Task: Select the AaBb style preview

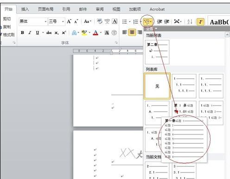Action: click(219, 22)
